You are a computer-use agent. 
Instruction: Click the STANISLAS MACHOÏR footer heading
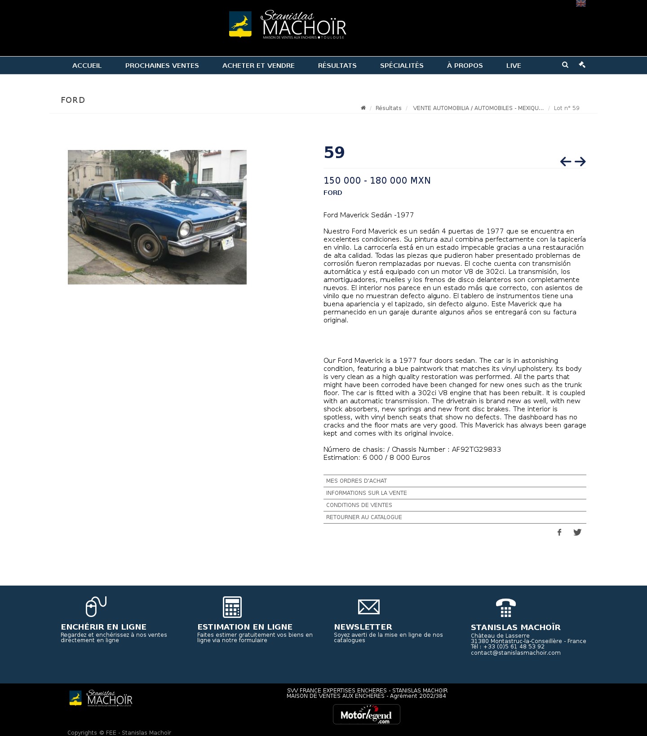click(x=515, y=627)
